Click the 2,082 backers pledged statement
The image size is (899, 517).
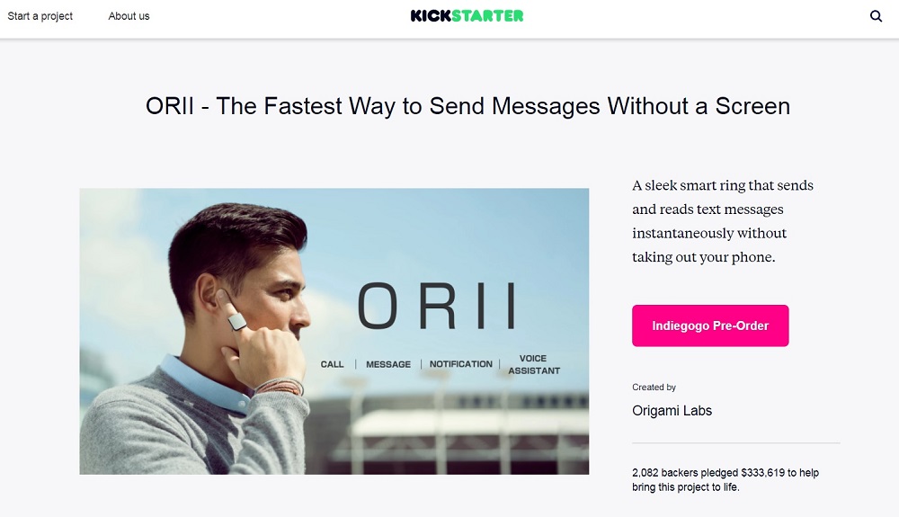(x=725, y=480)
